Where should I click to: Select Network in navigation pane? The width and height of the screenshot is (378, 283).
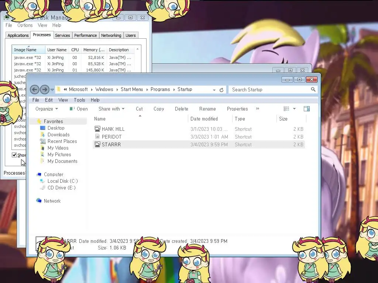pyautogui.click(x=52, y=201)
